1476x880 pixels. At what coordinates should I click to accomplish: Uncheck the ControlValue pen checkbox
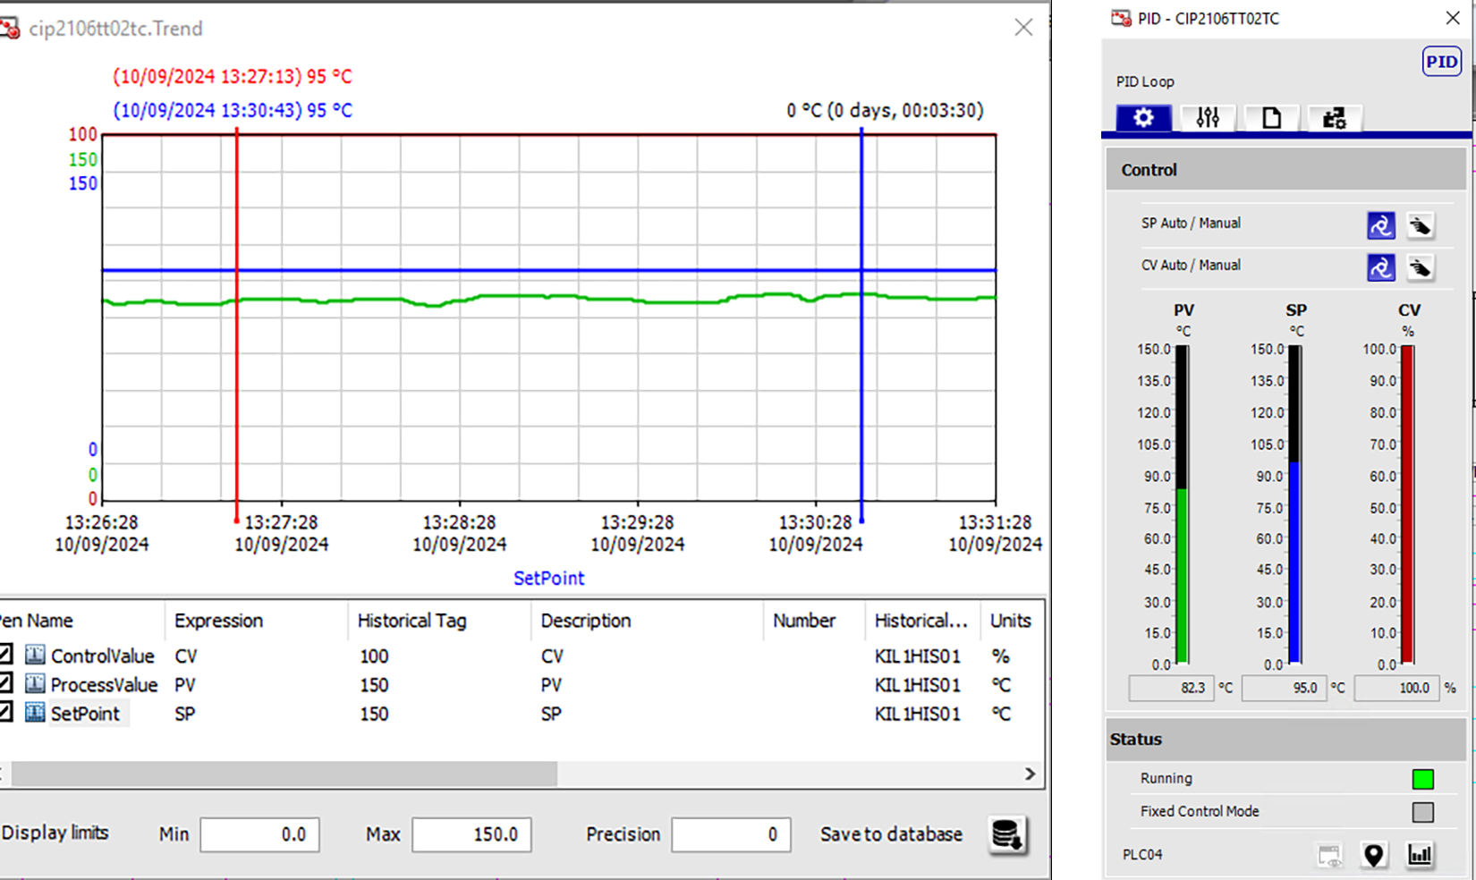coord(5,656)
